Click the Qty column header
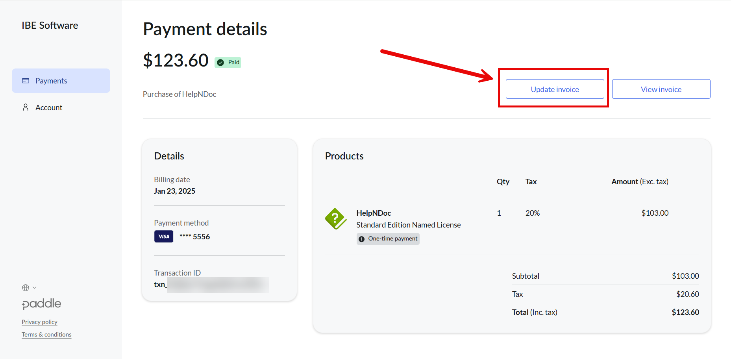731x359 pixels. pos(503,181)
